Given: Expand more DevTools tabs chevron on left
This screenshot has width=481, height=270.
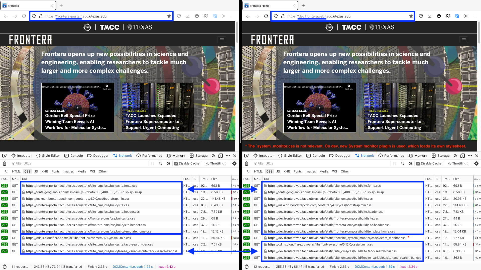Looking at the screenshot, I should tap(213, 155).
